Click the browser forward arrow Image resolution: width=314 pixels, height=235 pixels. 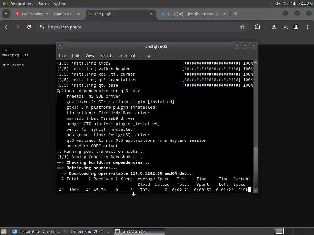coord(17,27)
